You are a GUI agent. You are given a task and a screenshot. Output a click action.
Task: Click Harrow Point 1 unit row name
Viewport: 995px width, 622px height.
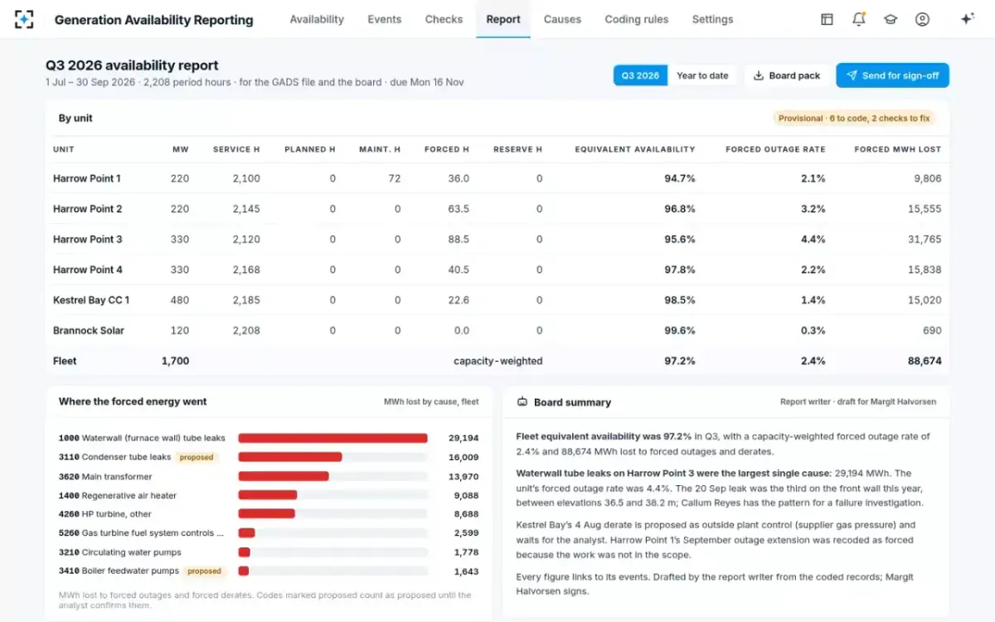click(87, 178)
